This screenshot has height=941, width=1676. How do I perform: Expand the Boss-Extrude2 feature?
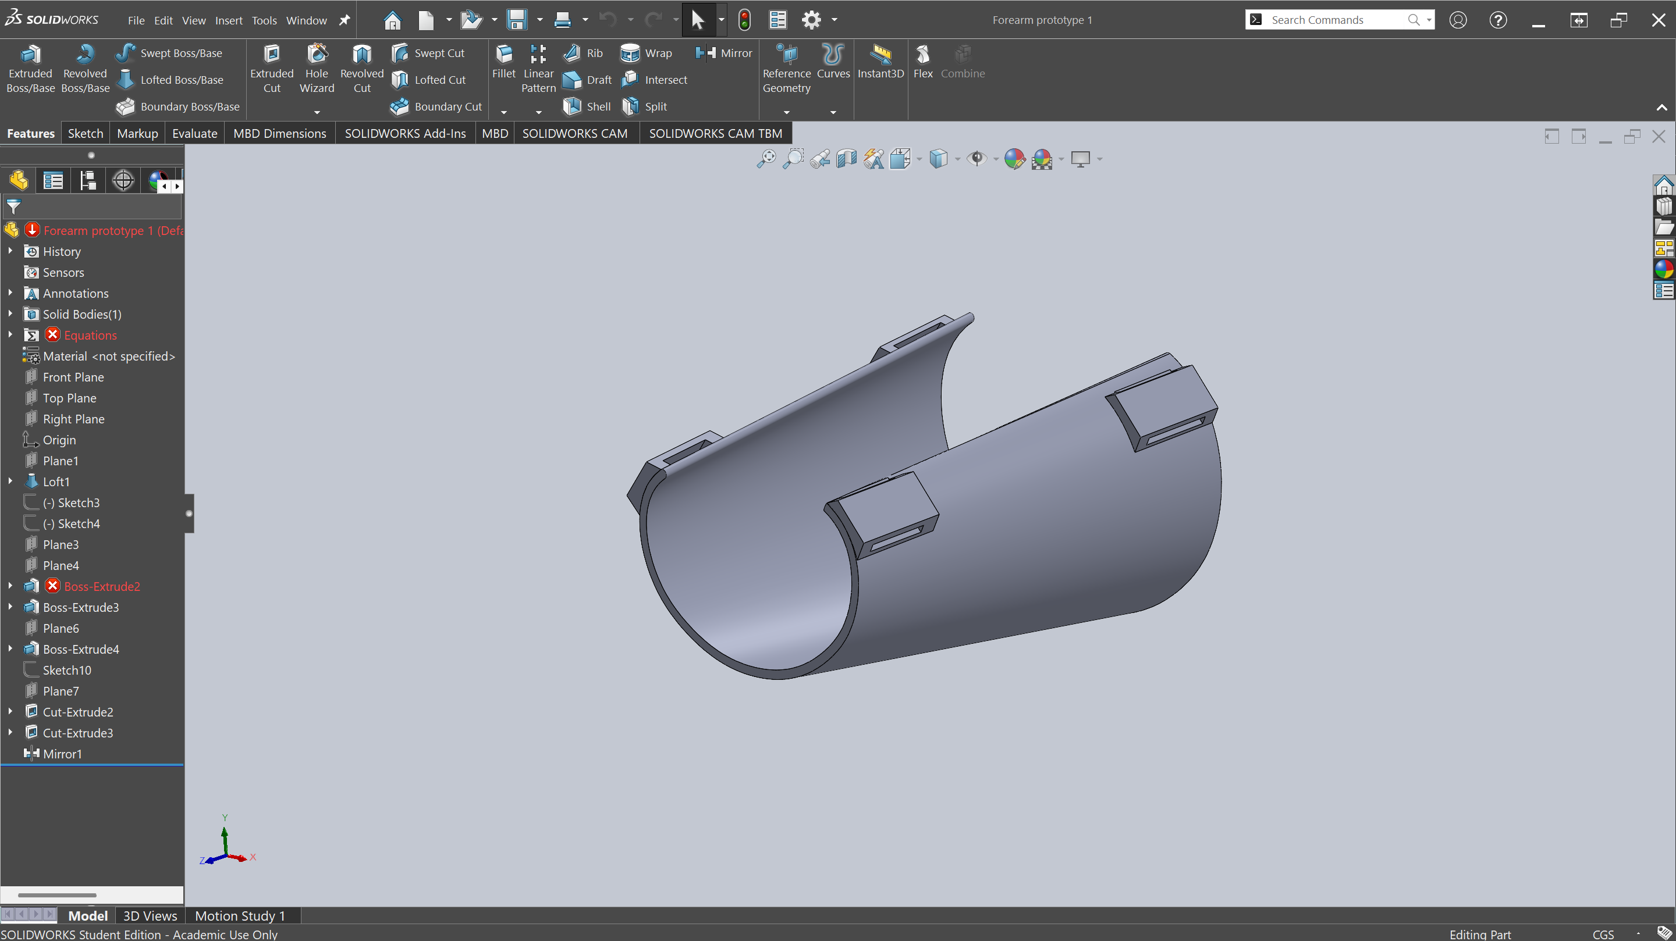pyautogui.click(x=10, y=585)
